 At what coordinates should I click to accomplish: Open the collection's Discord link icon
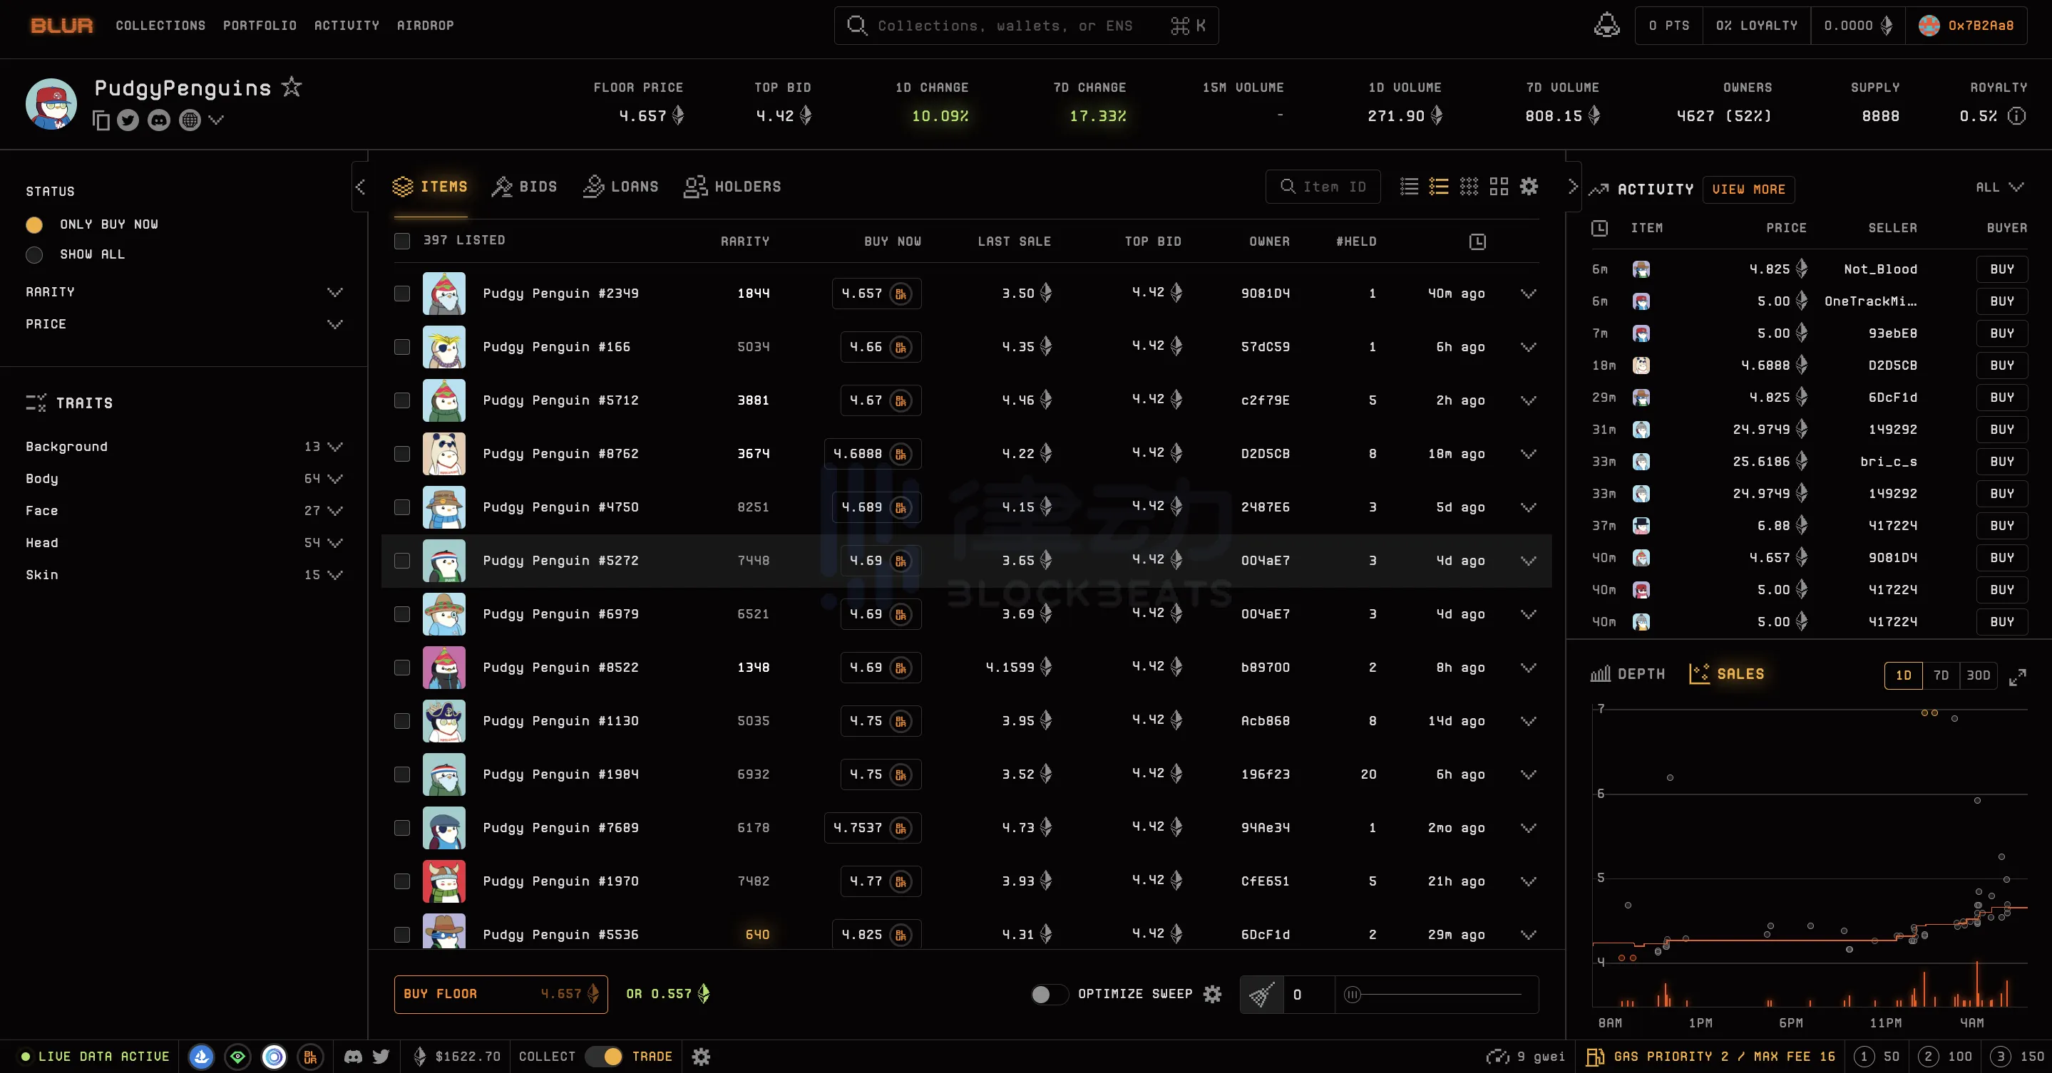coord(159,120)
